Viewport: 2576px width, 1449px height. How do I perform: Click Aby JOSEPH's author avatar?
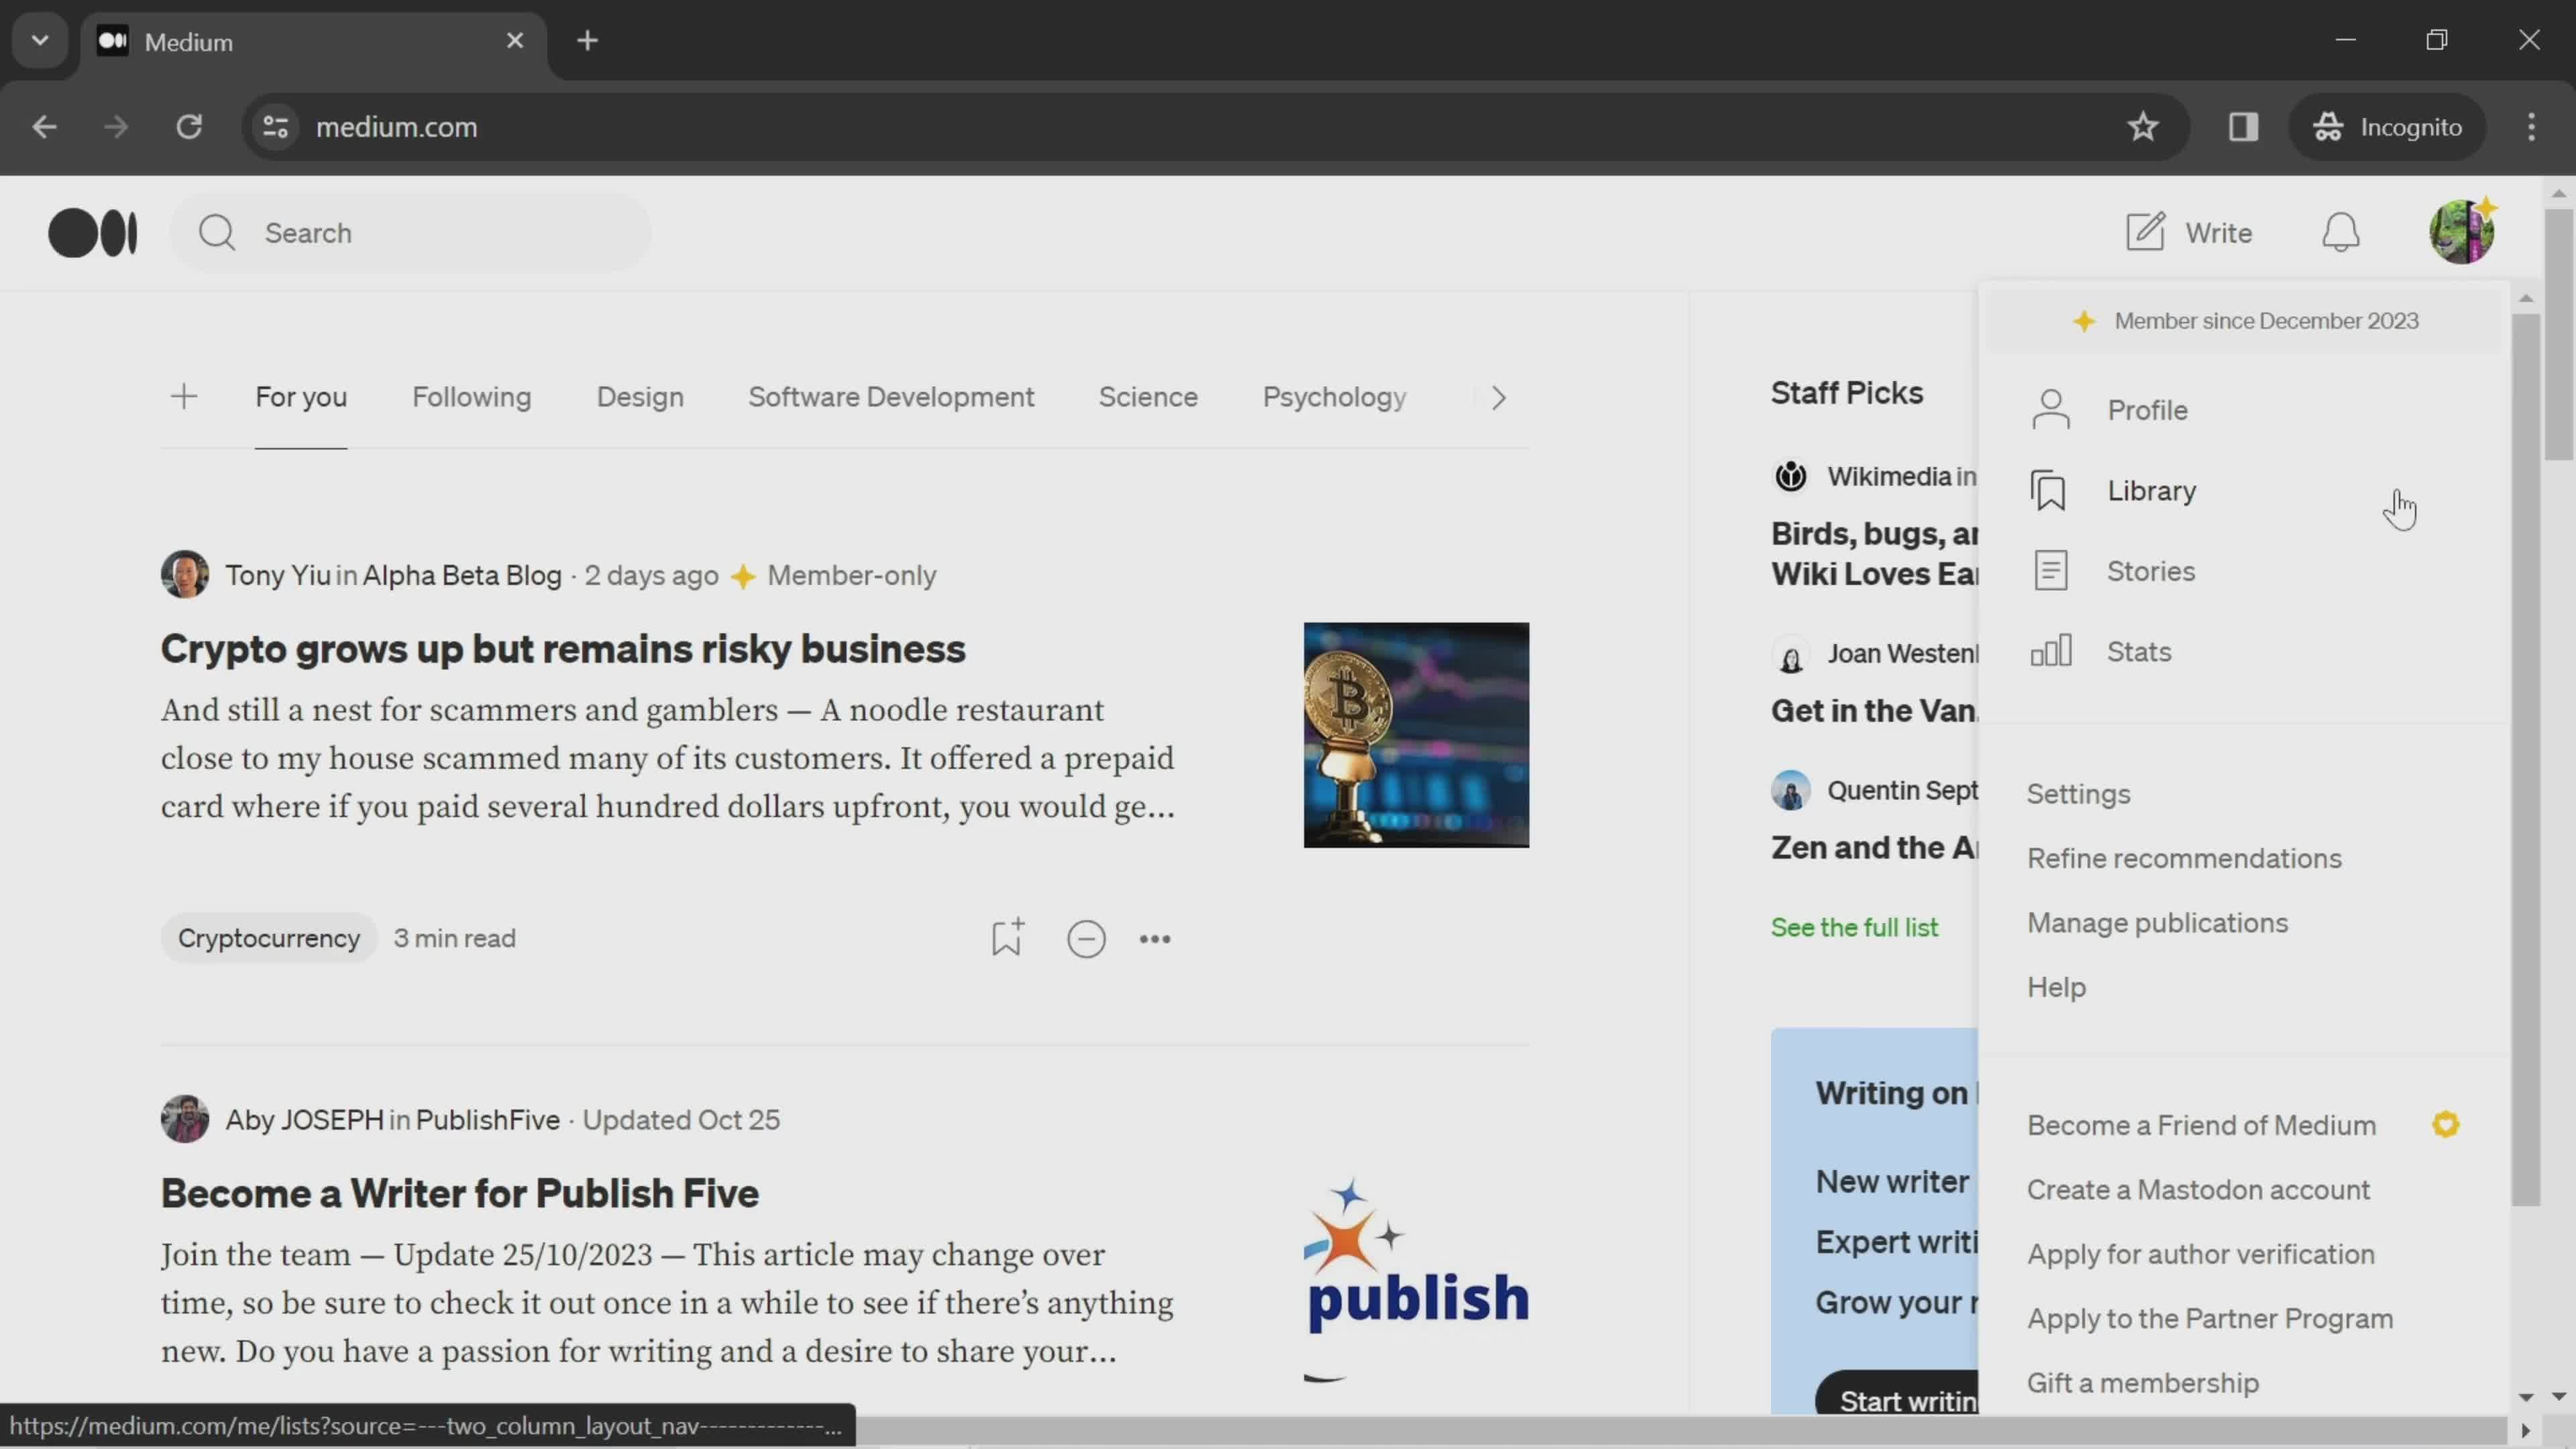tap(185, 1119)
